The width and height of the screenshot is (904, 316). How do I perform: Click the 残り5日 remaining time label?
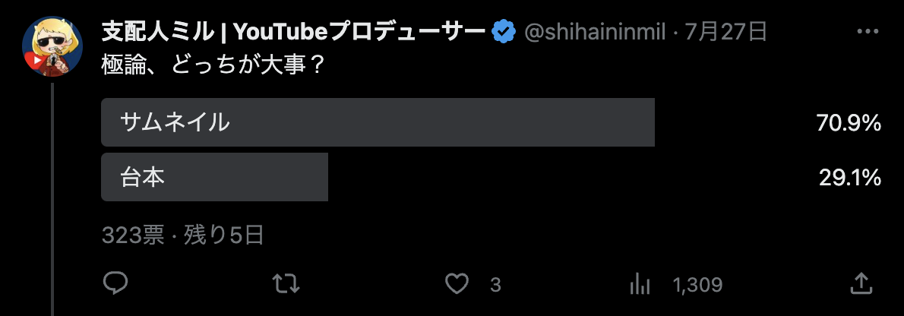(x=223, y=235)
